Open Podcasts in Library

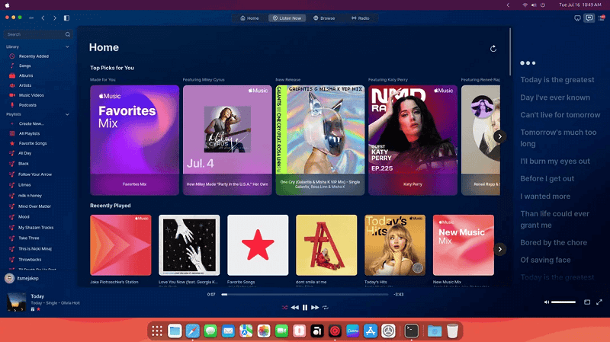[27, 105]
